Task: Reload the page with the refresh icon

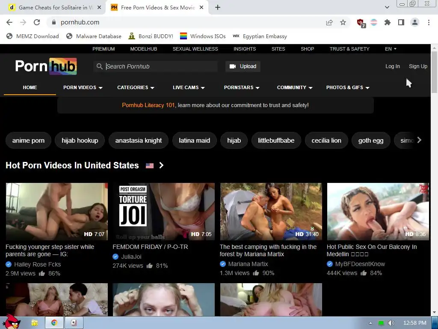Action: (x=37, y=22)
